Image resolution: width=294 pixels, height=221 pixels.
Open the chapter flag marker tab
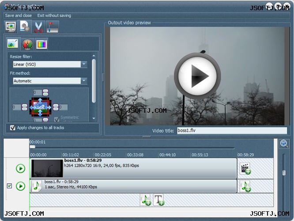[x=53, y=27]
